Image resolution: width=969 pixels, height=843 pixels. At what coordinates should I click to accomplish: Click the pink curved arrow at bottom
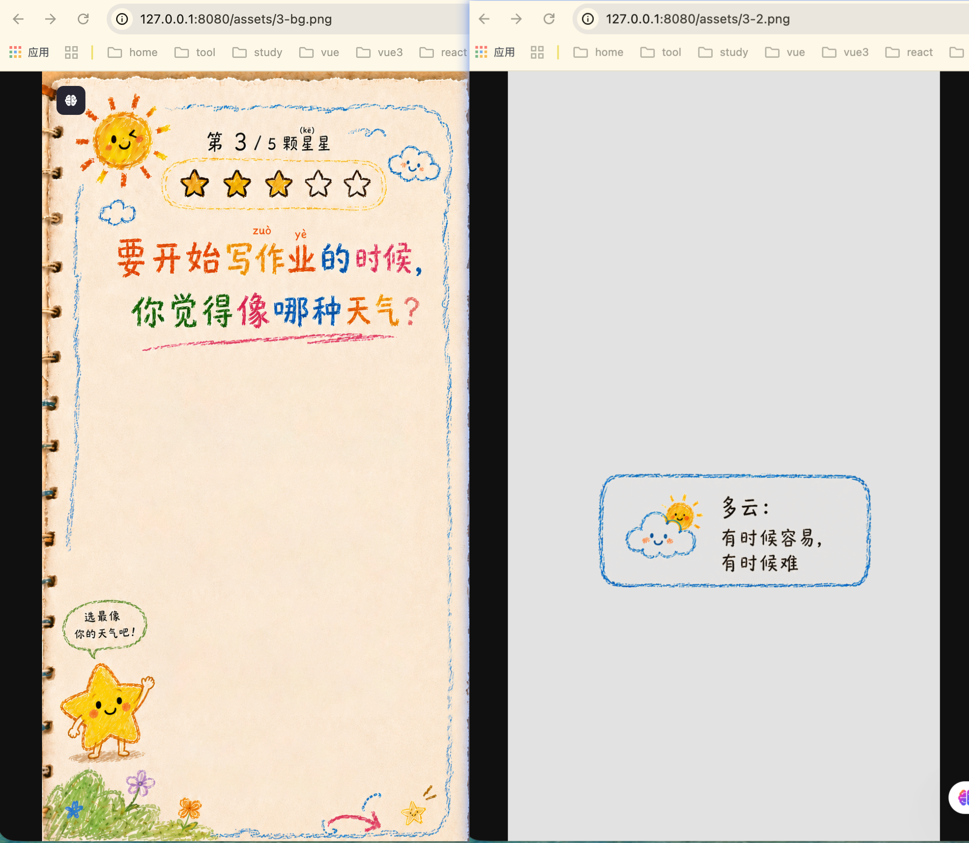click(355, 822)
